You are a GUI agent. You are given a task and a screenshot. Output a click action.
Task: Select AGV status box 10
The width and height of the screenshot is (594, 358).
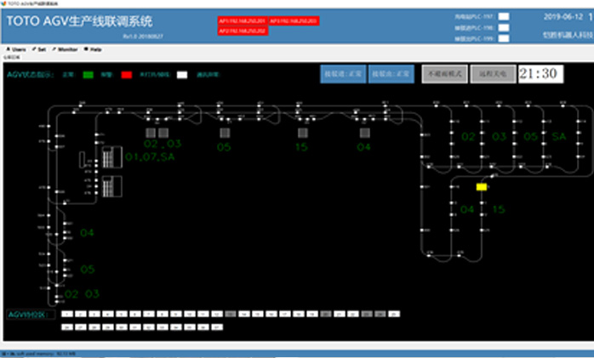[190, 314]
